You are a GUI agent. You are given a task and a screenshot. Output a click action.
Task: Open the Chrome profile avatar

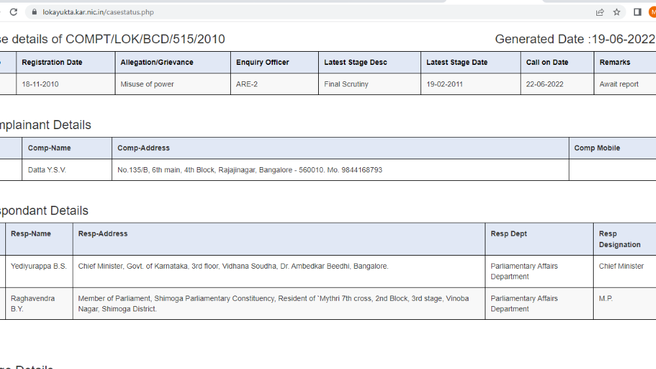click(652, 12)
